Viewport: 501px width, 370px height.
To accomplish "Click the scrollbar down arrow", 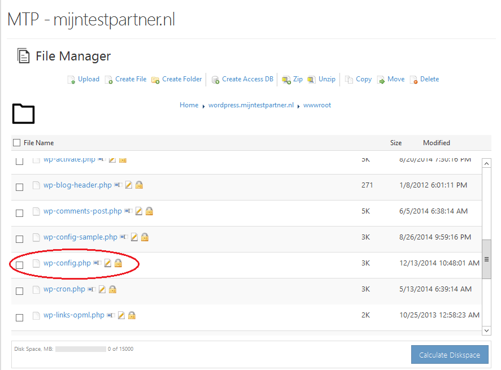I will 486,330.
